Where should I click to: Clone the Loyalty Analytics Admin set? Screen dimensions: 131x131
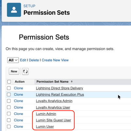(18, 101)
